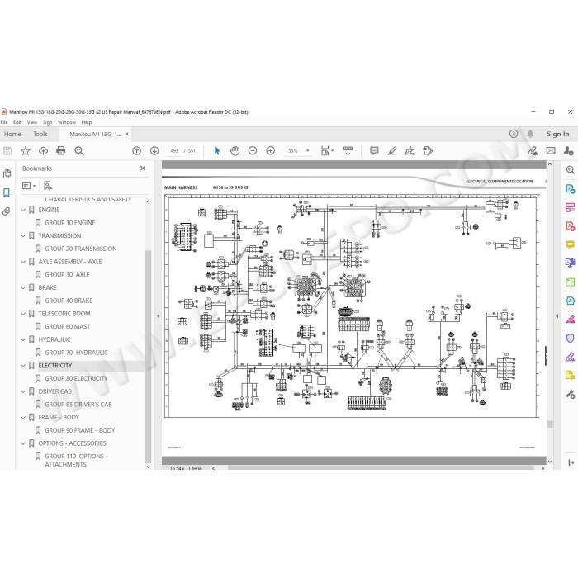
Task: Open the File menu
Action: click(x=4, y=122)
